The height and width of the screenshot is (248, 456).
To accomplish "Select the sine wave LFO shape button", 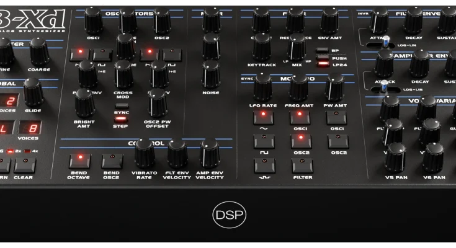I will pos(263,117).
